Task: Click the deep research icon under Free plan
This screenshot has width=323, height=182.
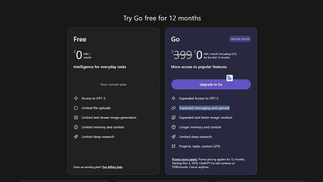Action: (76, 137)
